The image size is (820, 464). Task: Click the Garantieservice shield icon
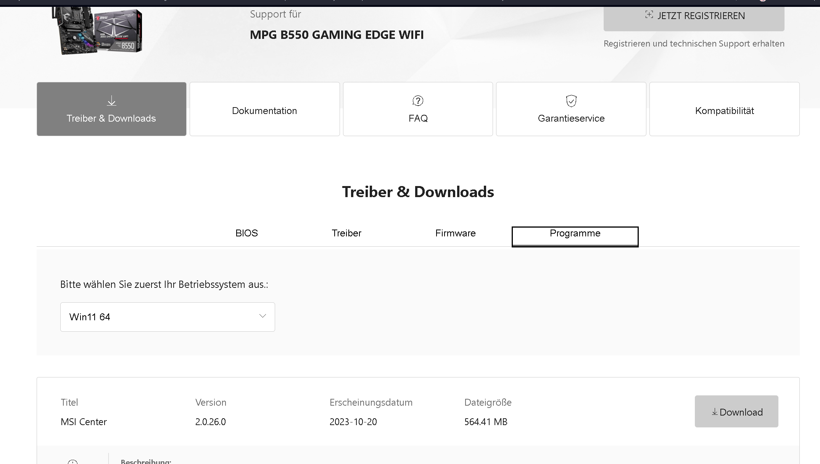(x=571, y=101)
